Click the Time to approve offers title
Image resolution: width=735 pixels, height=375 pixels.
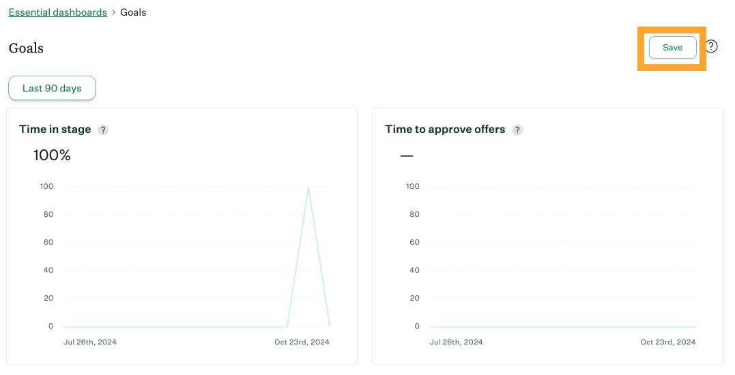point(445,130)
